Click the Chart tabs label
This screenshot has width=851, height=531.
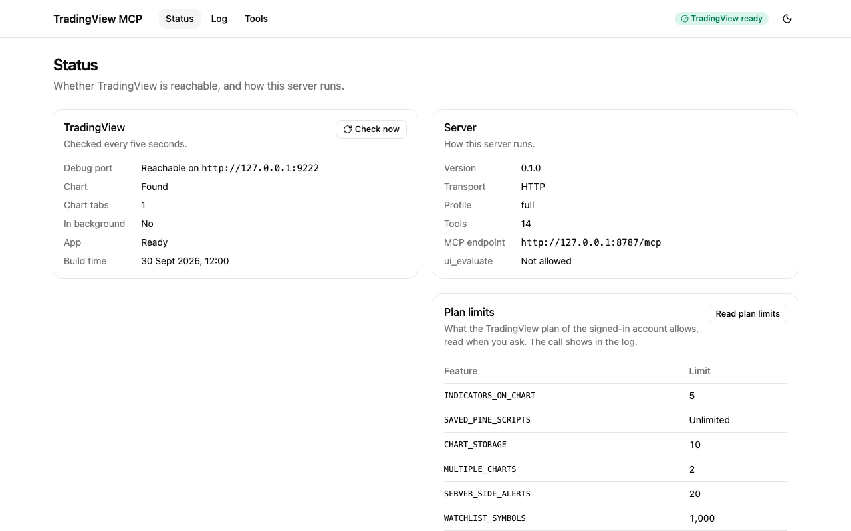86,205
